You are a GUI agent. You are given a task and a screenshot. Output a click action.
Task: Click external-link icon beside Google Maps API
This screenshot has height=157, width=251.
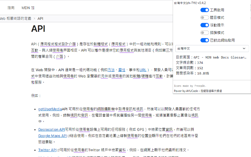68,136
